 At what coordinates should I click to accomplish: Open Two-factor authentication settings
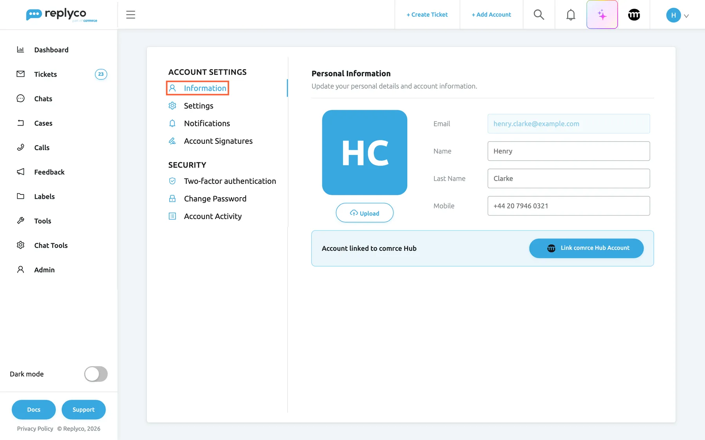tap(222, 181)
